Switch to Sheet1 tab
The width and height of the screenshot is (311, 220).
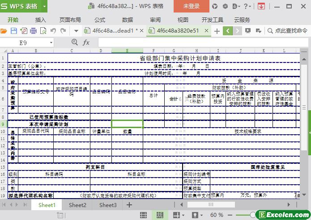click(47, 205)
